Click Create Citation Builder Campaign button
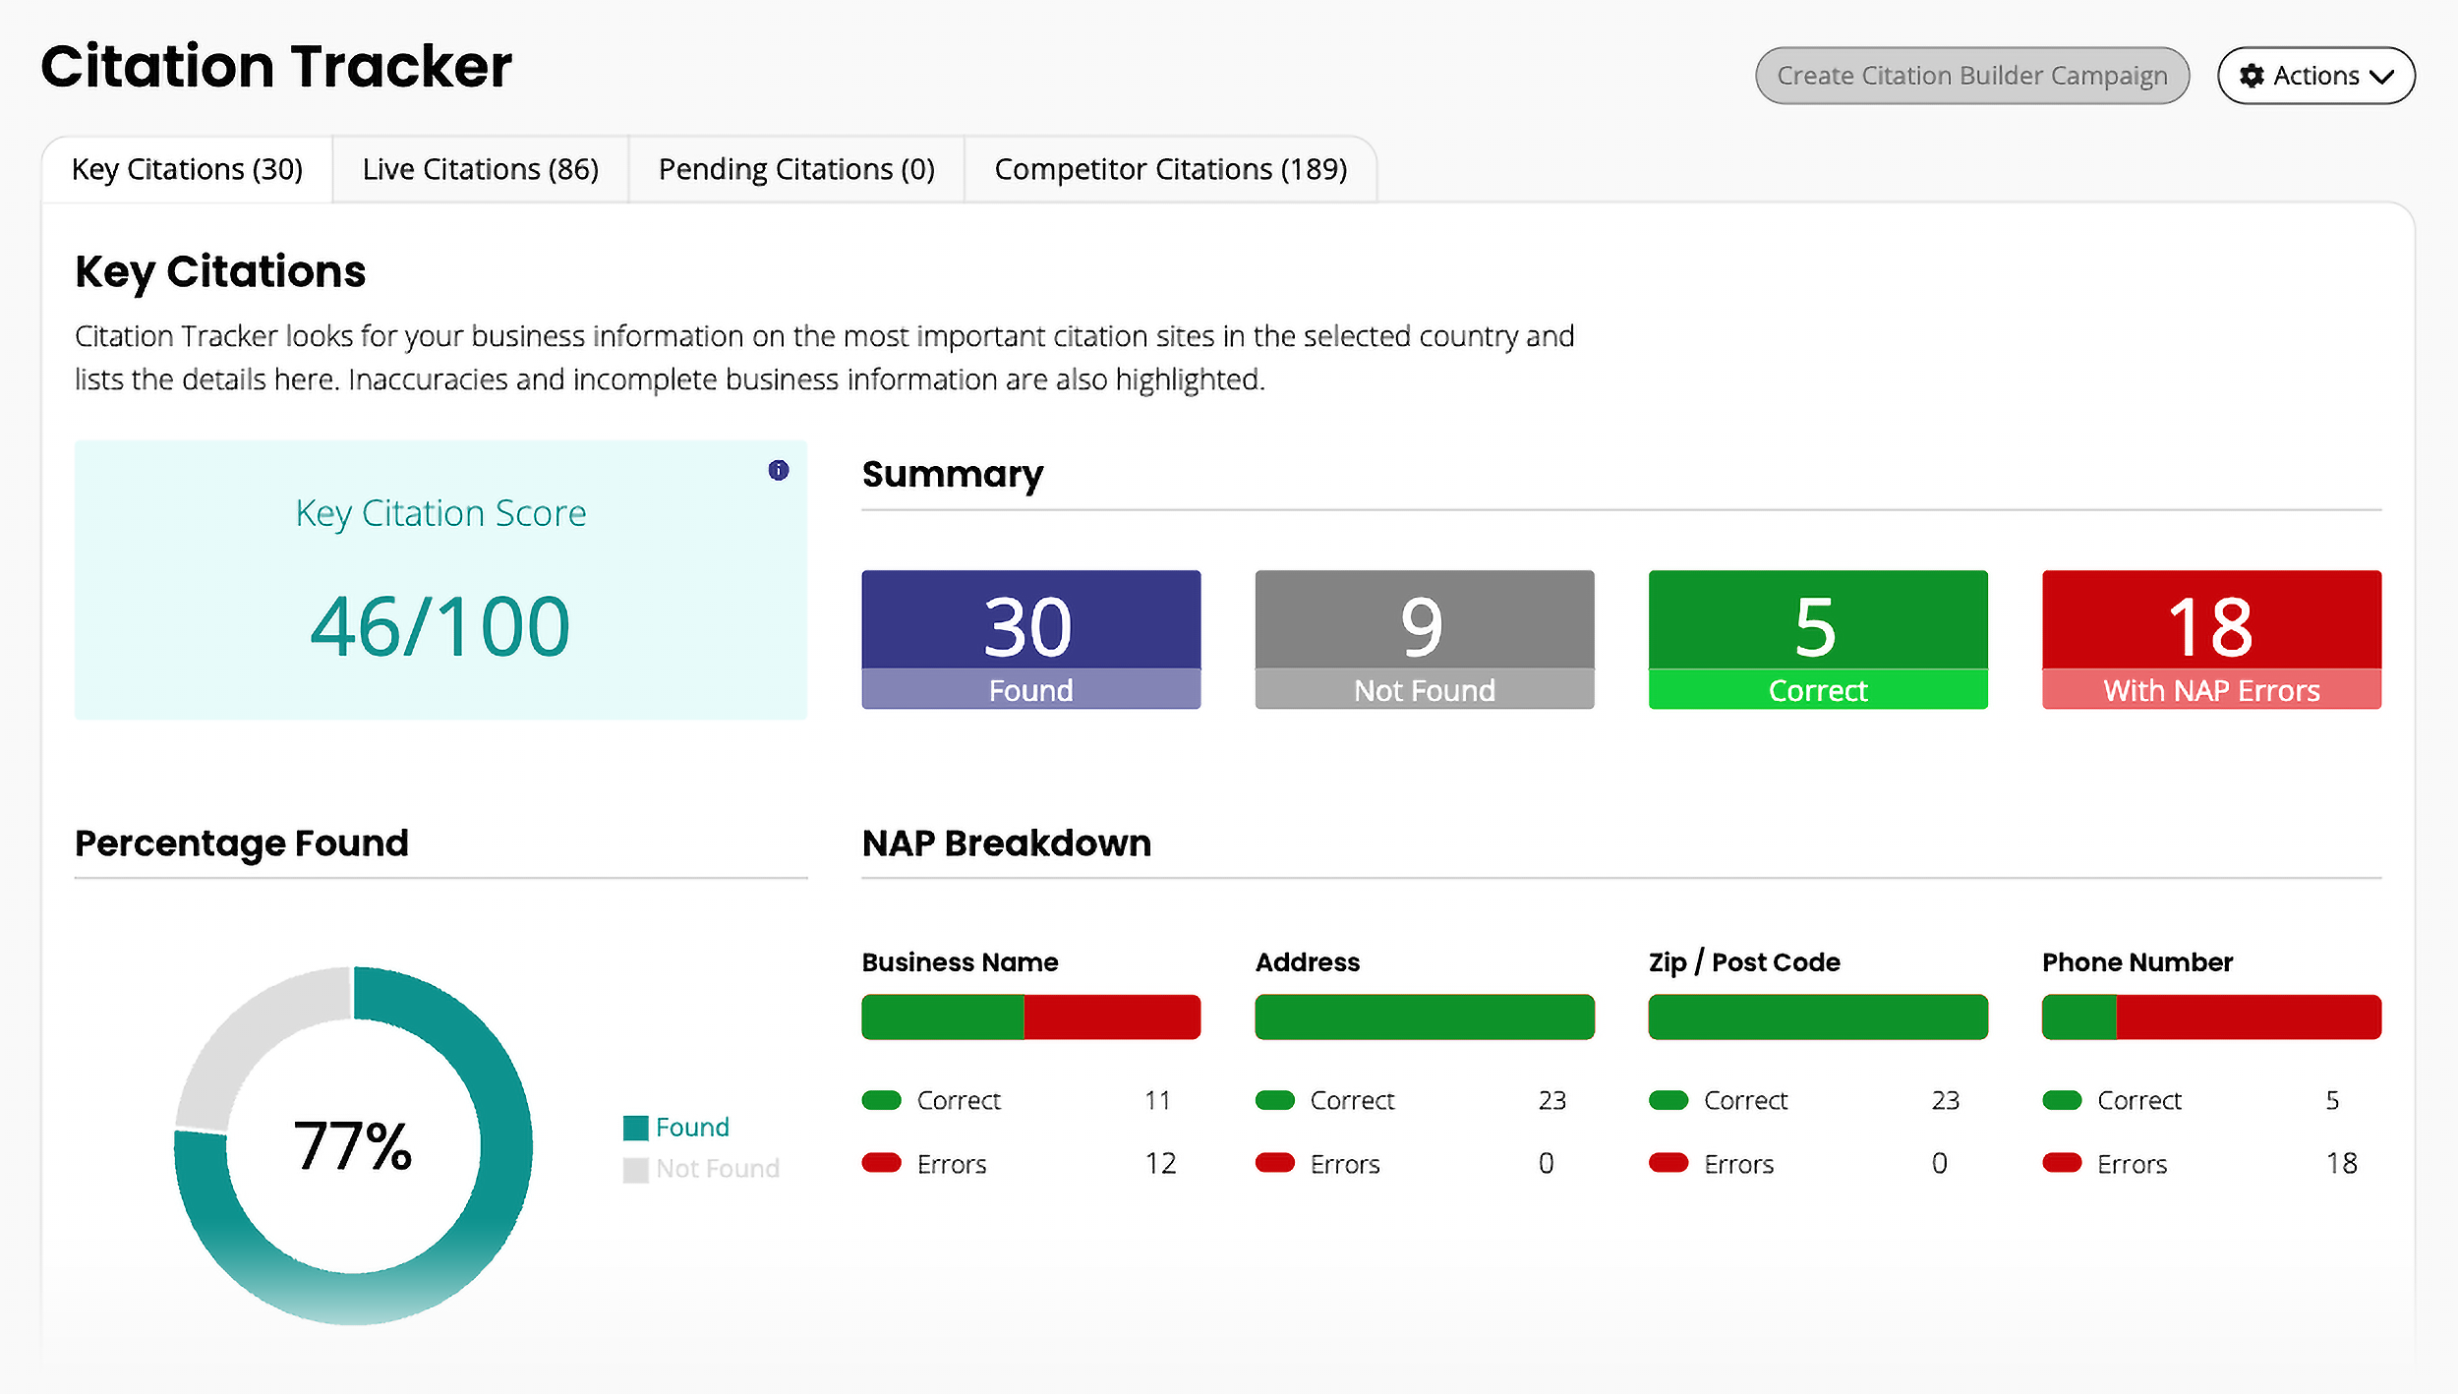The width and height of the screenshot is (2458, 1394). (1971, 76)
